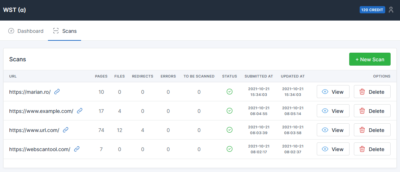Click the 120 CREDIT badge
The image size is (400, 172).
click(372, 10)
